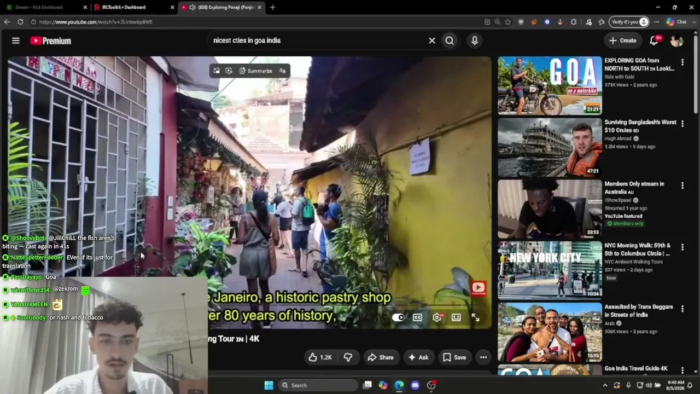Open Microsoft Edge from the taskbar
700x394 pixels.
399,385
